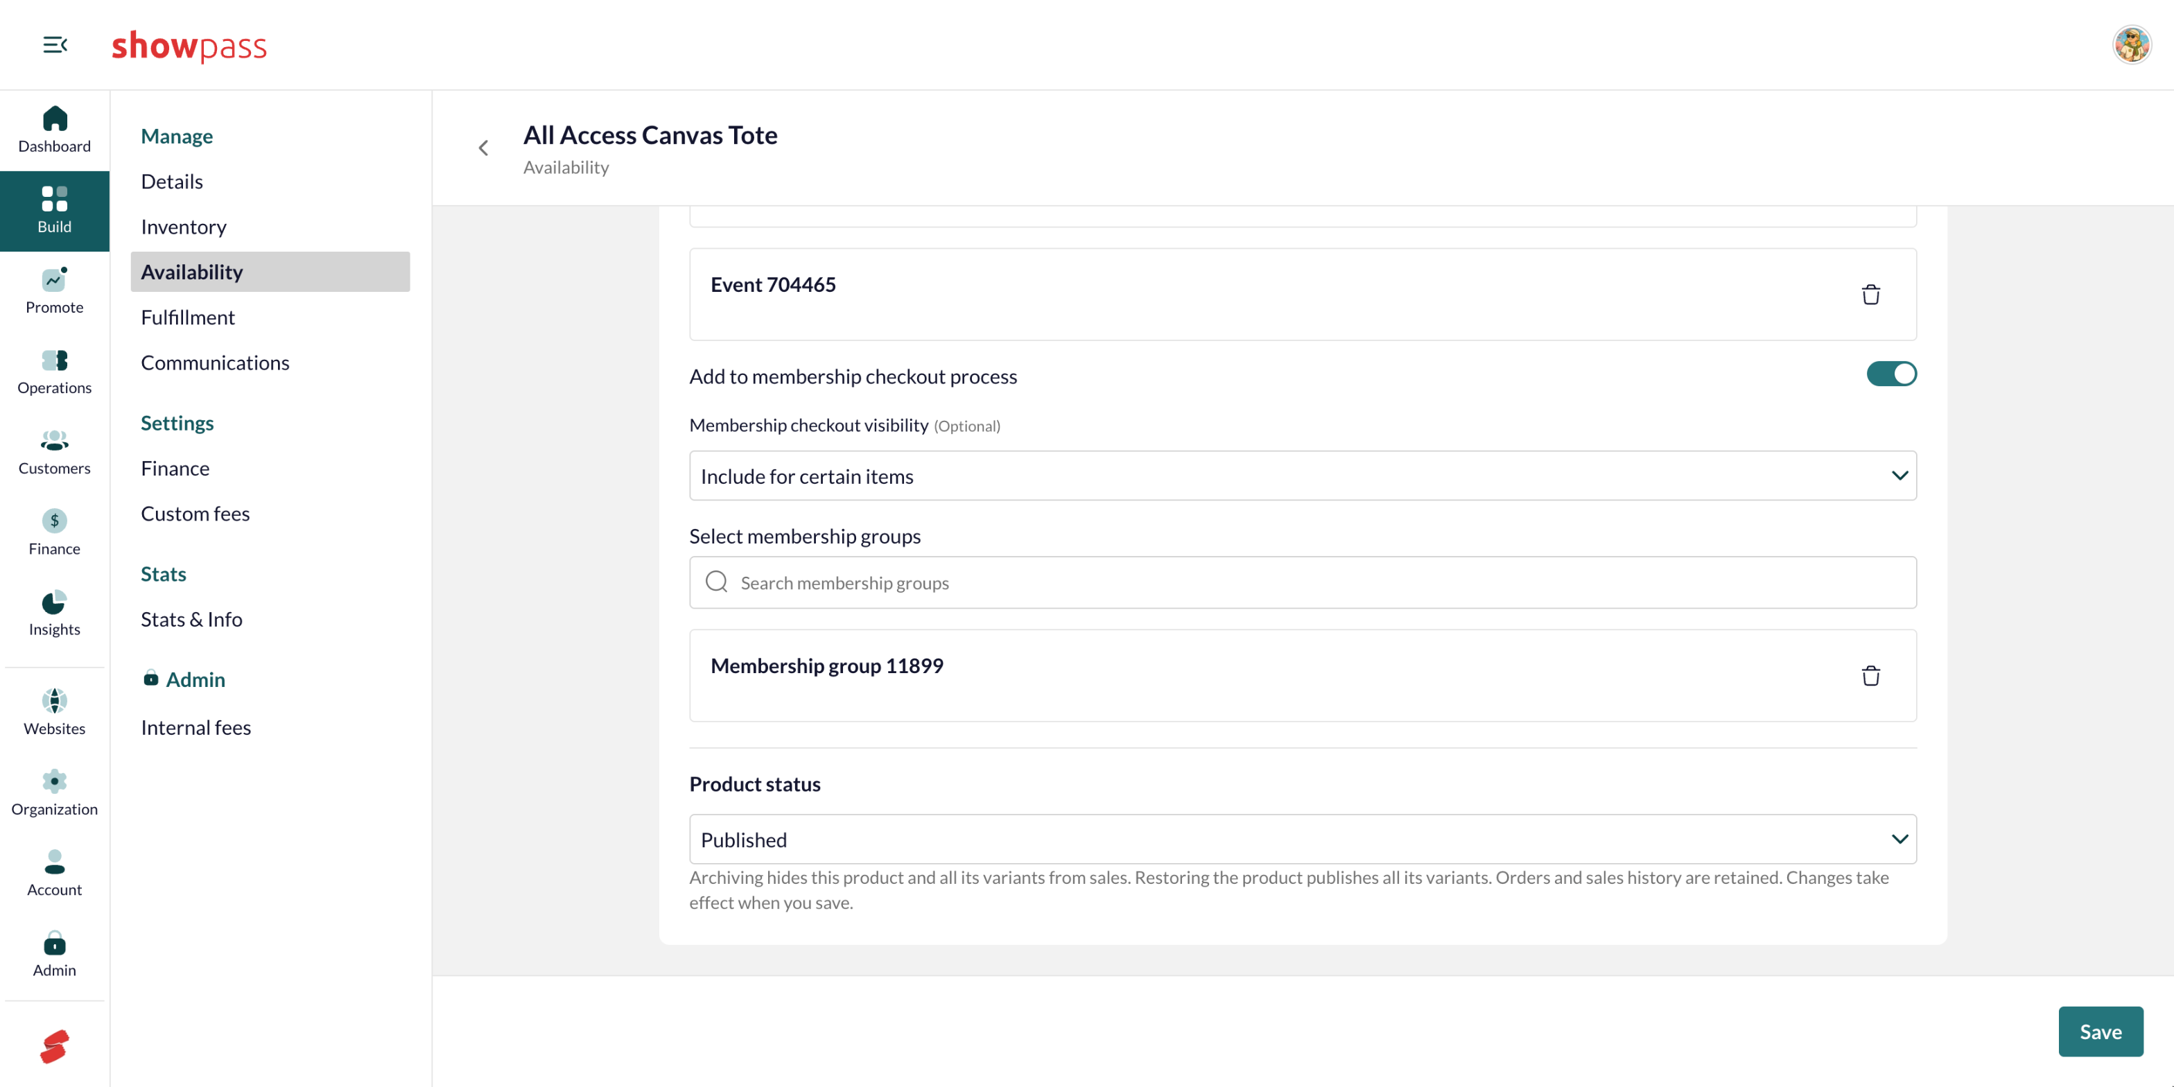This screenshot has width=2174, height=1087.
Task: Click the Membership group 11899 title
Action: click(x=826, y=666)
